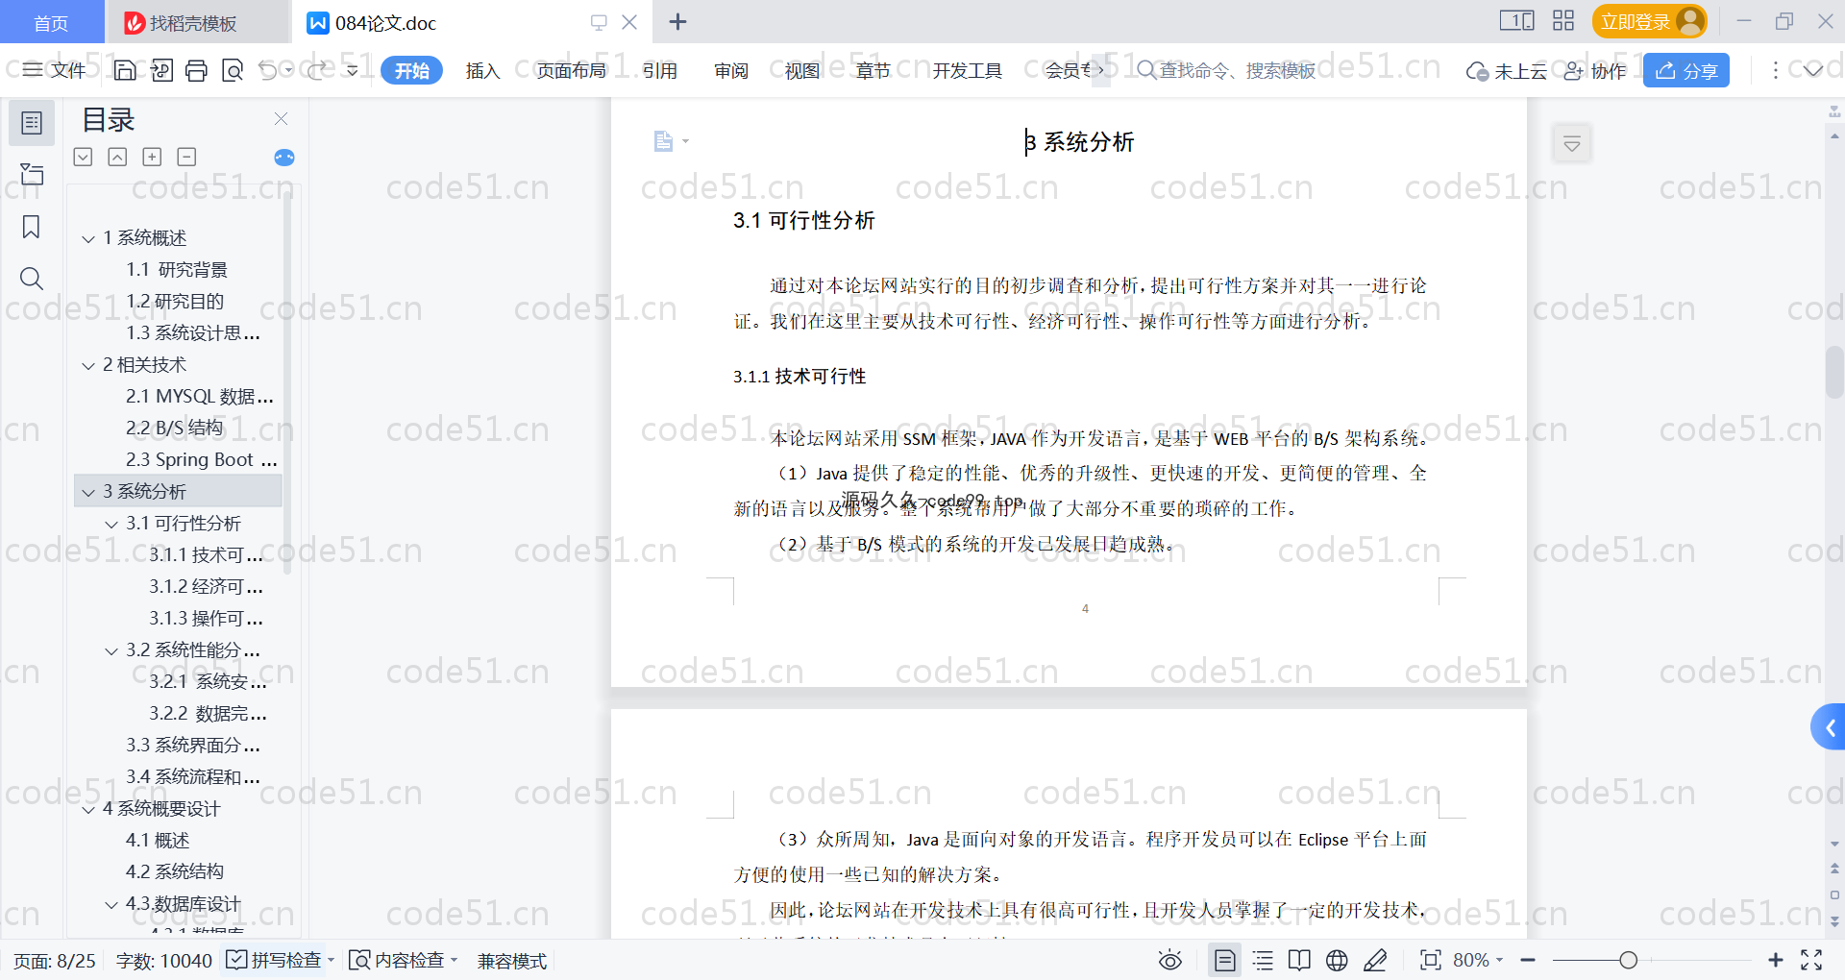Image resolution: width=1845 pixels, height=980 pixels.
Task: Click the Save icon in quick toolbar
Action: pos(125,70)
